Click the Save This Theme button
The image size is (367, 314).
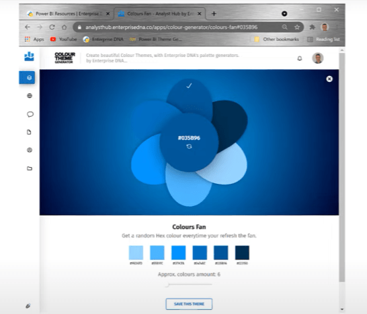pos(189,304)
